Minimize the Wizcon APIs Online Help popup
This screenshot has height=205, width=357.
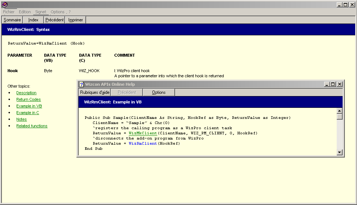point(327,84)
